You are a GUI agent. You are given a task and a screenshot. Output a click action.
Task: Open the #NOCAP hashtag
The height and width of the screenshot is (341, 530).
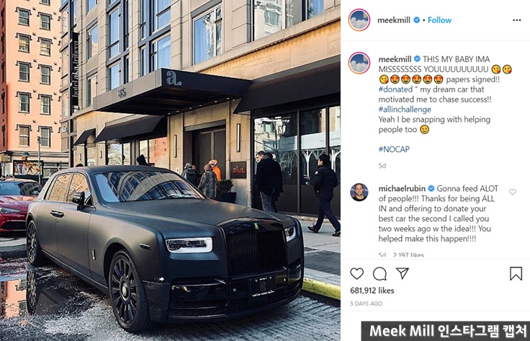click(x=394, y=149)
